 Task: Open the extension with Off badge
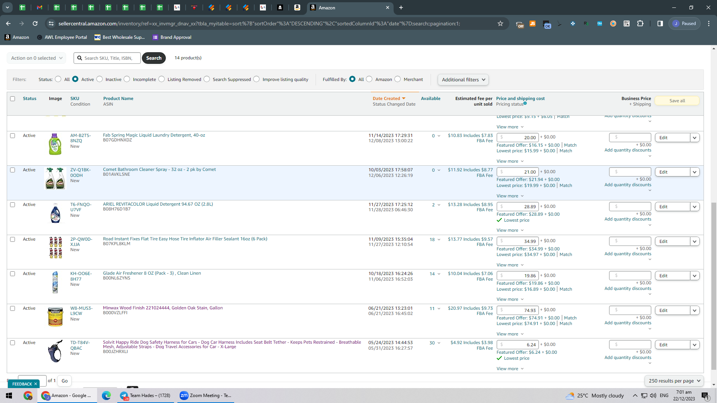point(519,24)
